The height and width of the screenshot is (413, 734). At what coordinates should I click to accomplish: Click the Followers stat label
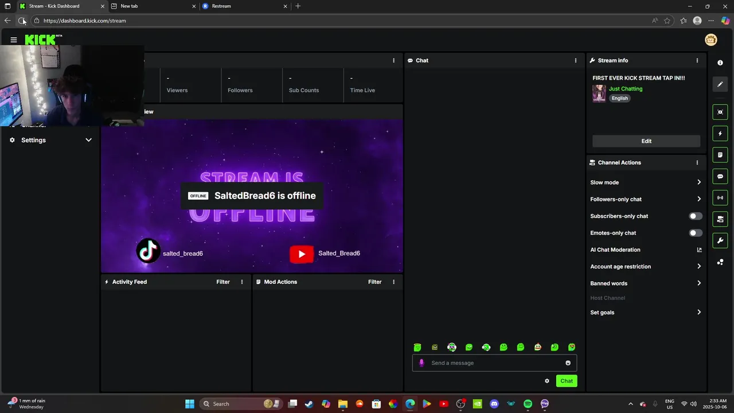(x=240, y=90)
